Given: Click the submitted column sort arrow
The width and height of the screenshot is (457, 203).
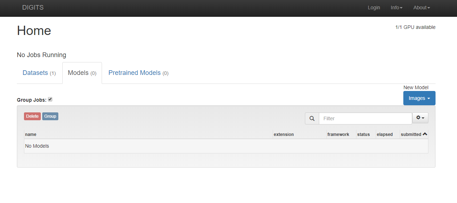Looking at the screenshot, I should click(425, 134).
